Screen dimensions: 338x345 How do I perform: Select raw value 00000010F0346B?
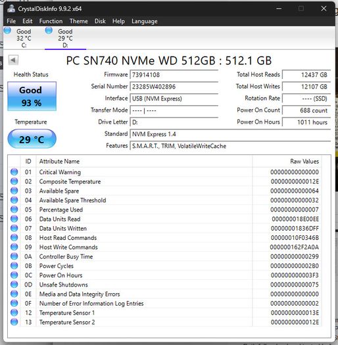tap(295, 238)
